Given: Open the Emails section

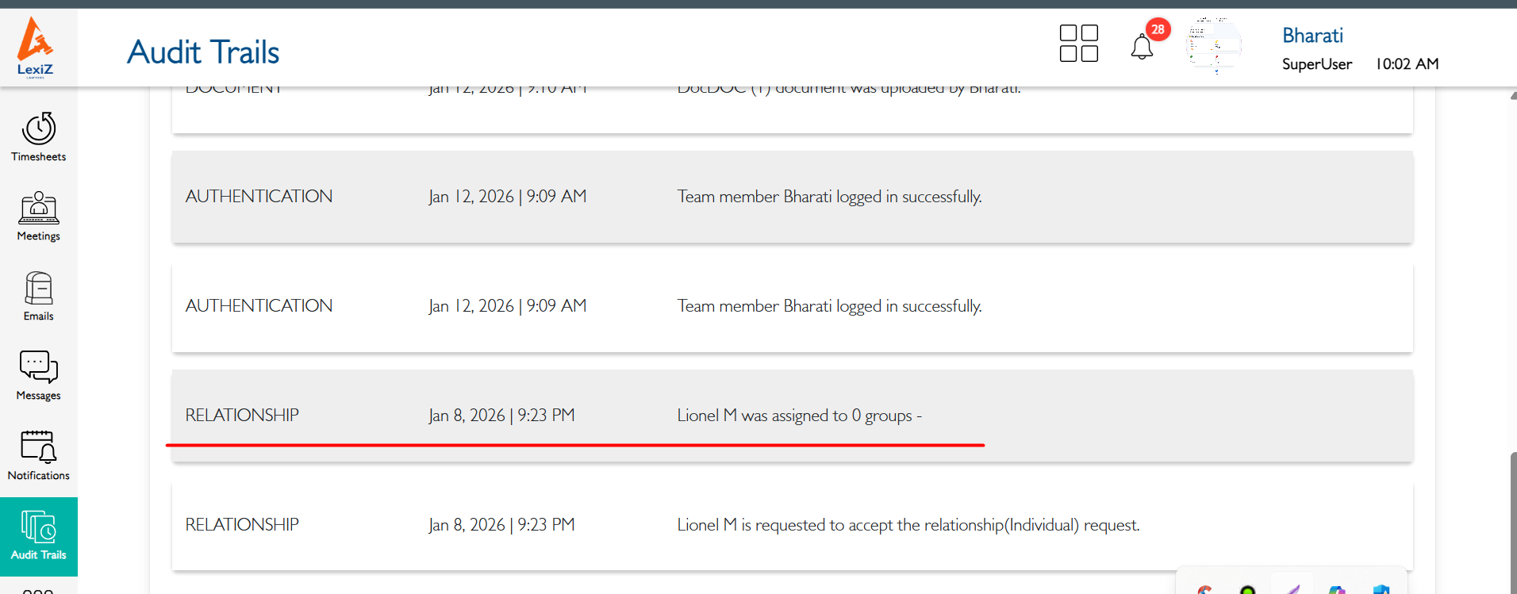Looking at the screenshot, I should [38, 296].
